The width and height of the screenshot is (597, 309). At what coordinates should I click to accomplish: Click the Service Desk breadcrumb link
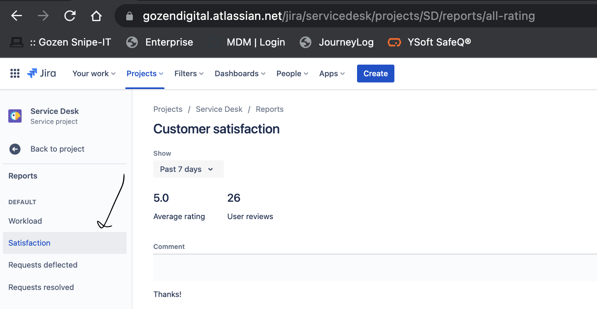tap(219, 109)
